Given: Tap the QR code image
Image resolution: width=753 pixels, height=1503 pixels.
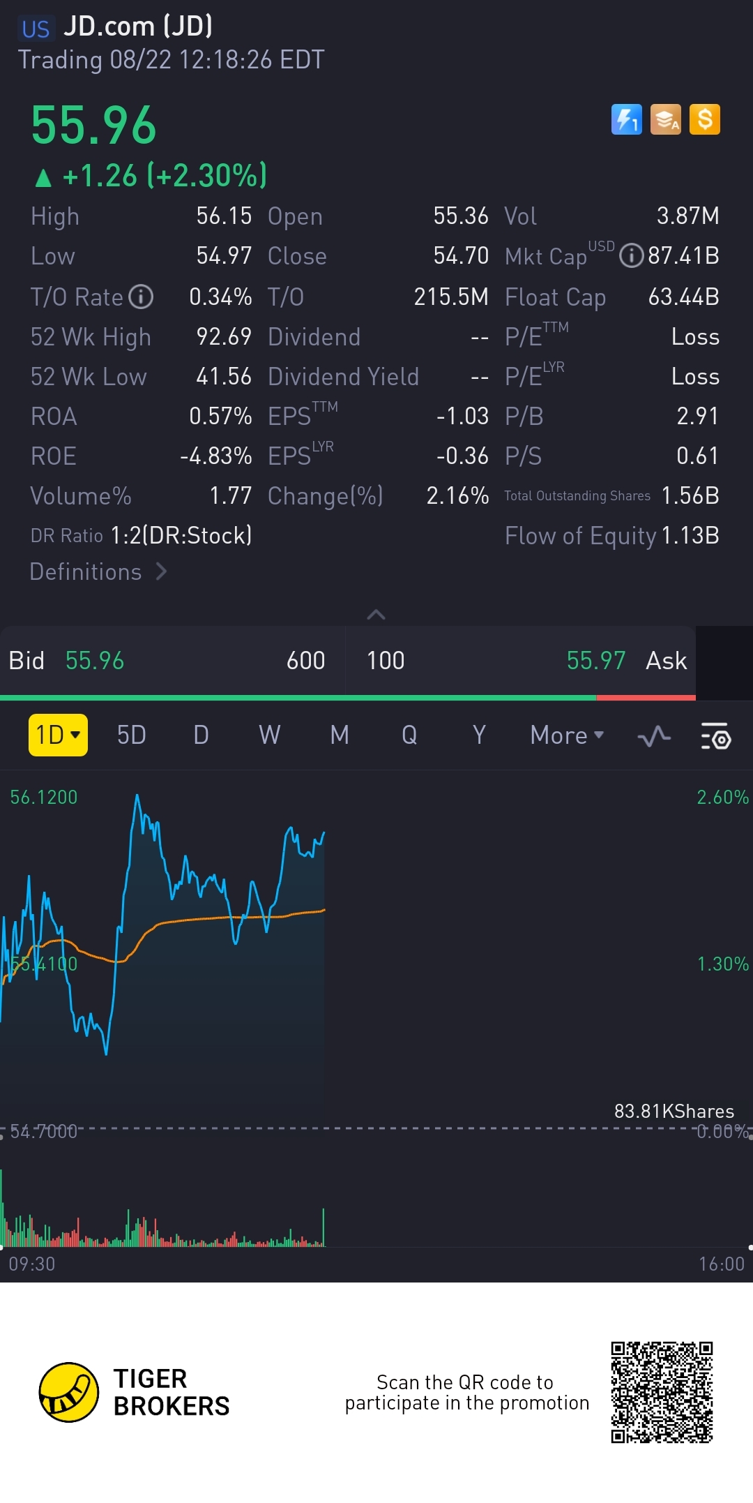Looking at the screenshot, I should coord(662,1392).
